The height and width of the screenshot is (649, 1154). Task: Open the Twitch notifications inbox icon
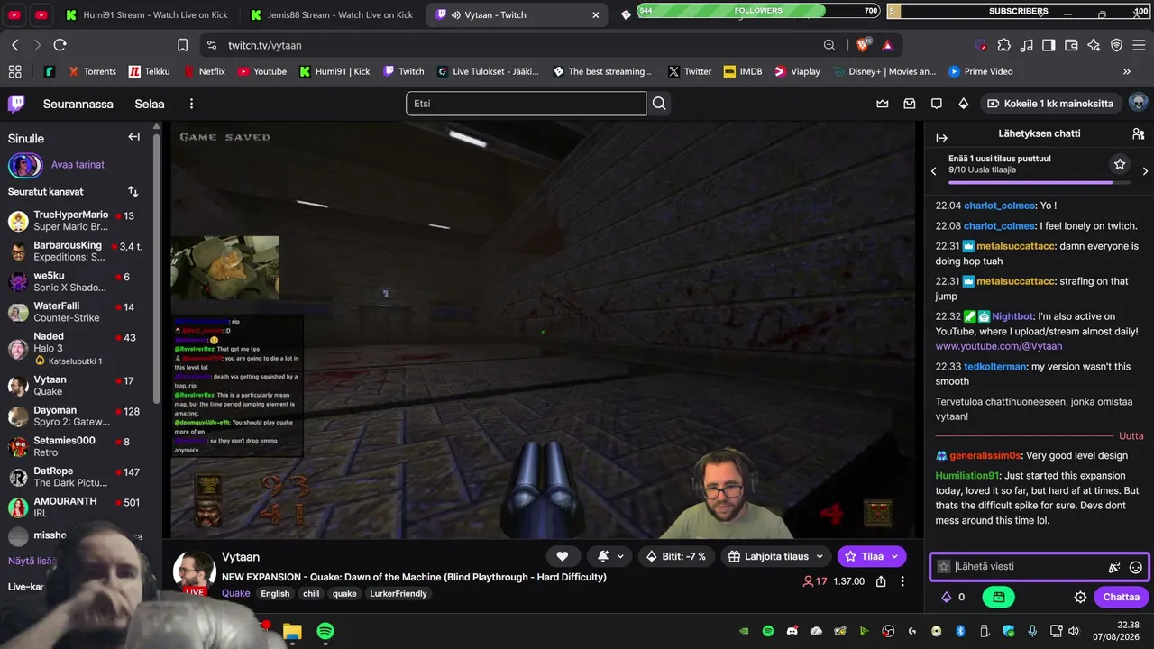point(910,104)
